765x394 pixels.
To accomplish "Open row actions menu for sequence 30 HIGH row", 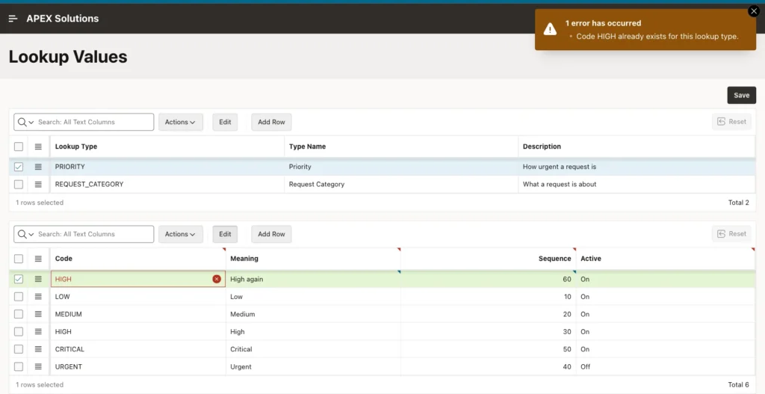I will pos(38,332).
